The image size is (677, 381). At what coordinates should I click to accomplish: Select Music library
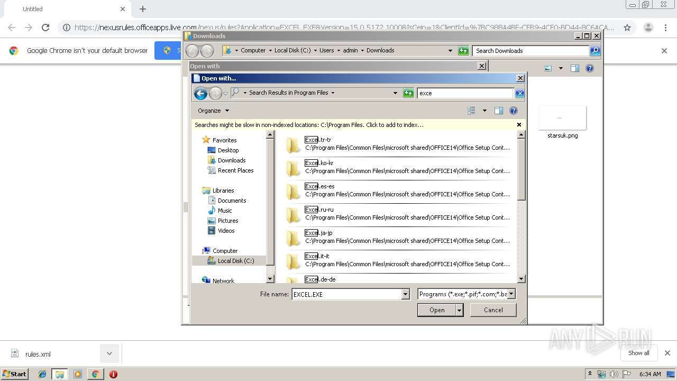(225, 211)
